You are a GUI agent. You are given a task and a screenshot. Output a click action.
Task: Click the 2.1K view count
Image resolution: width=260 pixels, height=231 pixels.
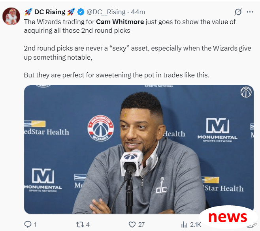[x=196, y=225]
